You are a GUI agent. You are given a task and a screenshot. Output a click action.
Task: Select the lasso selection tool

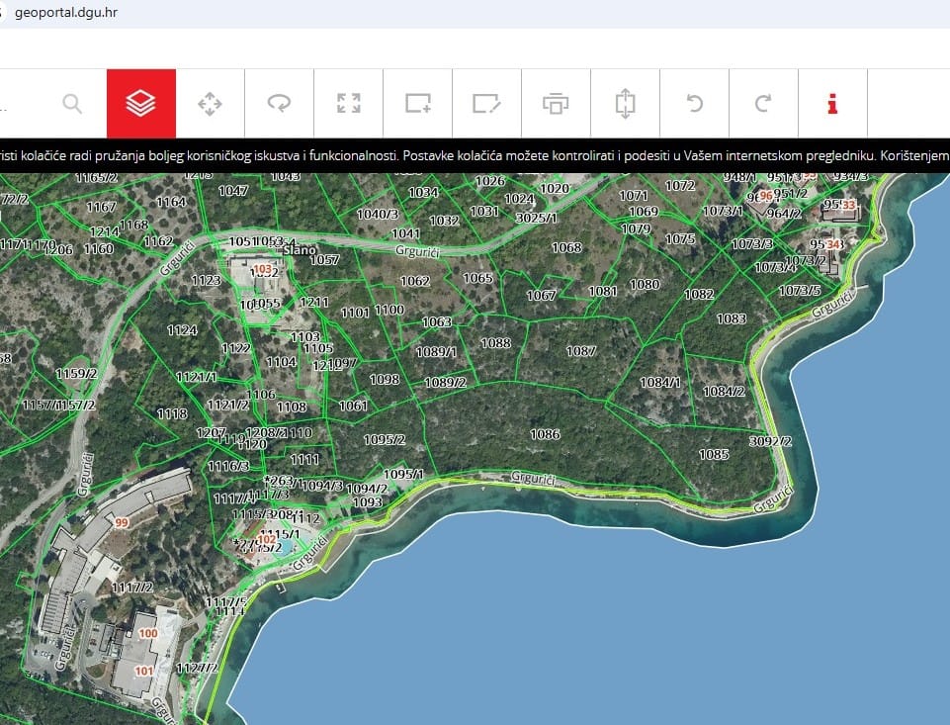pyautogui.click(x=279, y=103)
